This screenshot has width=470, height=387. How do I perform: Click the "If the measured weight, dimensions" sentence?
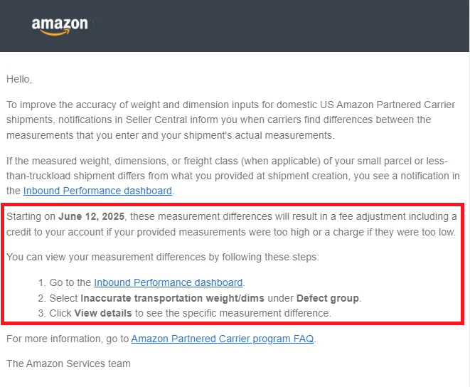tap(107, 161)
